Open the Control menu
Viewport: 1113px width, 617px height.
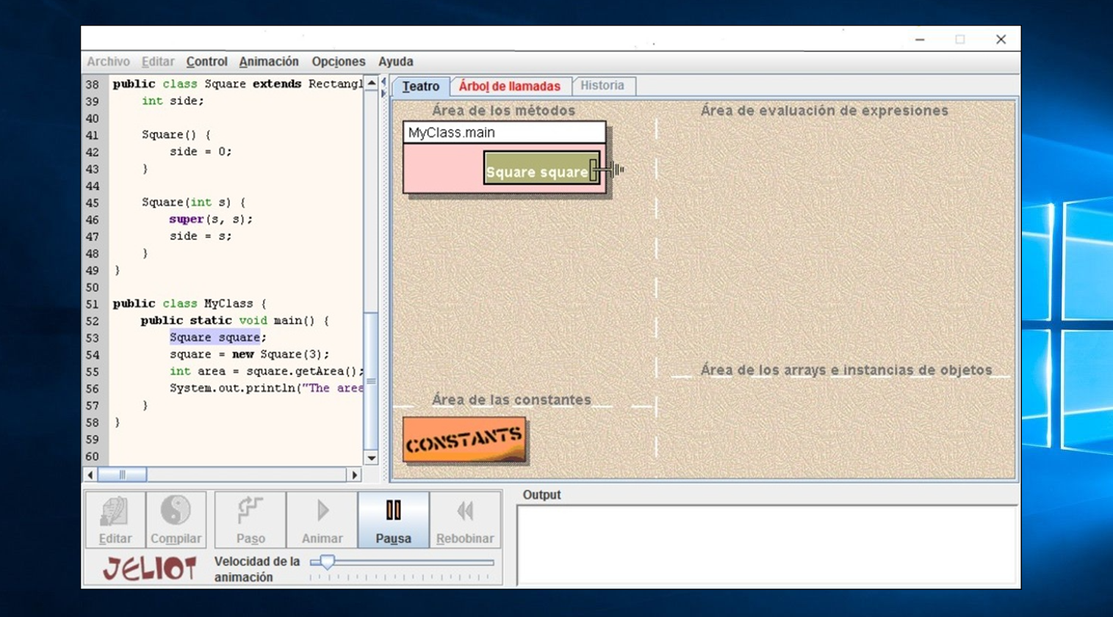click(x=206, y=62)
